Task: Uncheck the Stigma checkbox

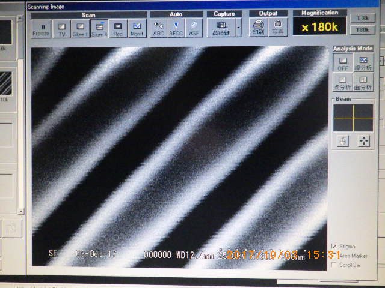Action: [334, 246]
